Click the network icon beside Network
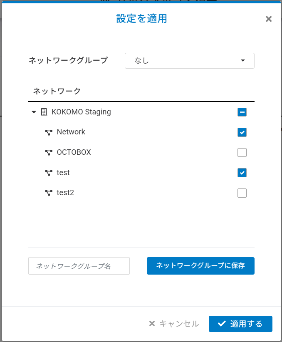Viewport: 282px width, 342px height. tap(49, 132)
